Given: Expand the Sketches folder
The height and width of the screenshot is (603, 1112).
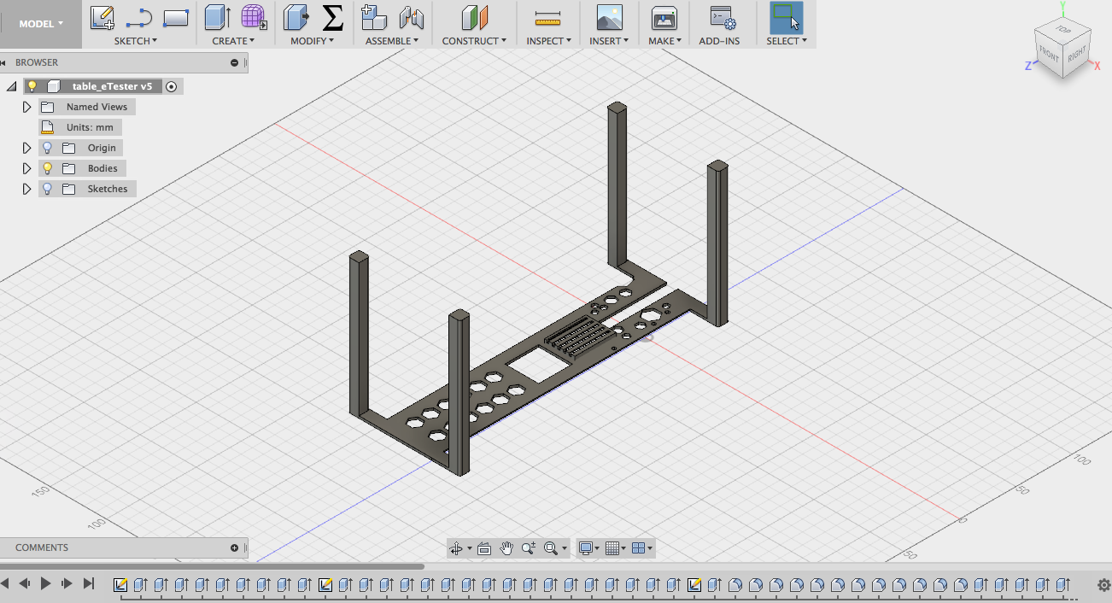Looking at the screenshot, I should (26, 189).
